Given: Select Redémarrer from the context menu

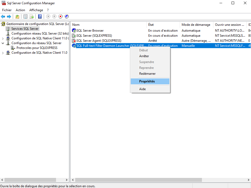Looking at the screenshot, I should point(147,74).
